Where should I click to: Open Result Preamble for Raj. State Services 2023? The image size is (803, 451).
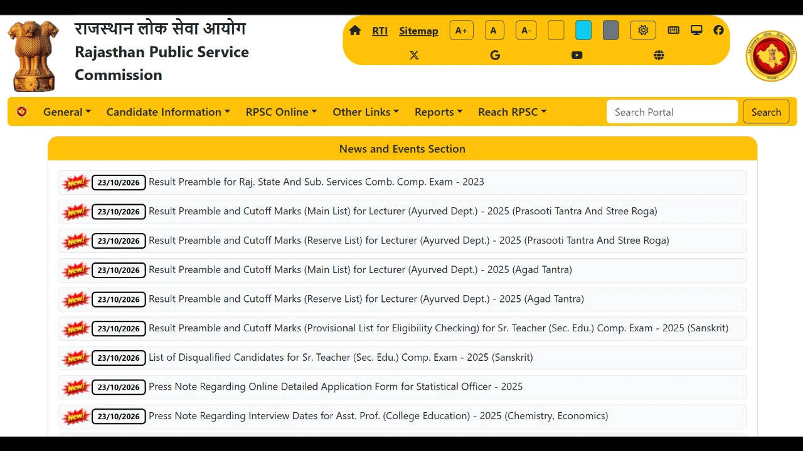click(x=316, y=182)
